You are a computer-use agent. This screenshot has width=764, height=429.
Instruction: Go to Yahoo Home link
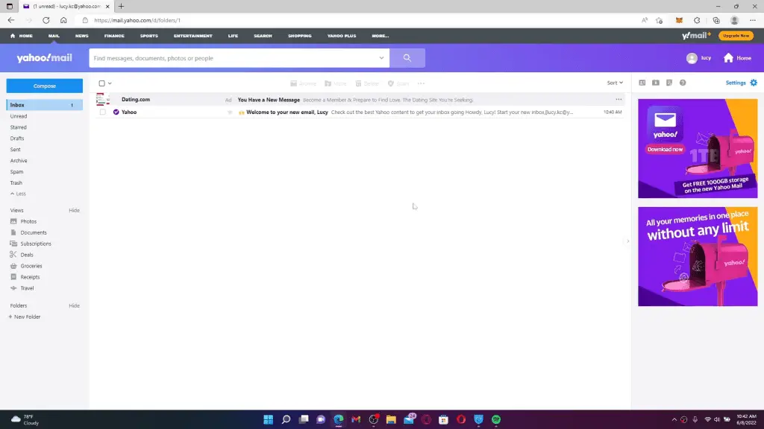pos(737,58)
